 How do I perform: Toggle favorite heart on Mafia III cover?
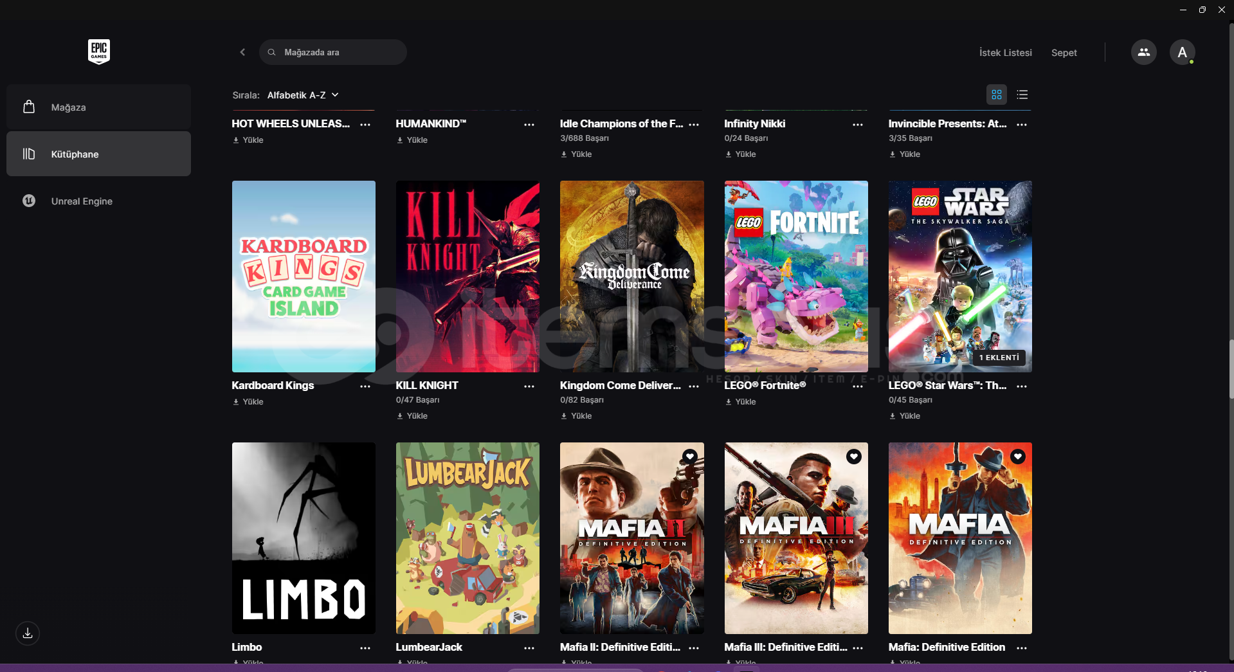point(854,457)
